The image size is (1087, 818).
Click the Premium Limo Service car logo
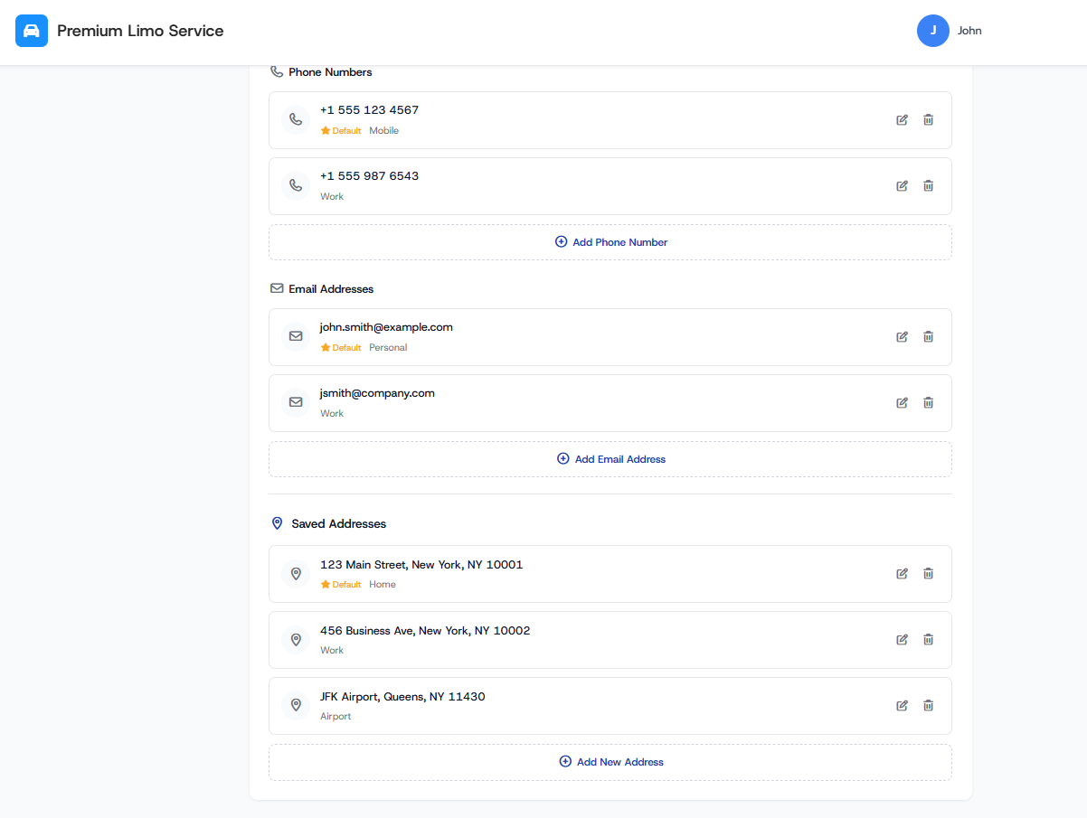(32, 31)
